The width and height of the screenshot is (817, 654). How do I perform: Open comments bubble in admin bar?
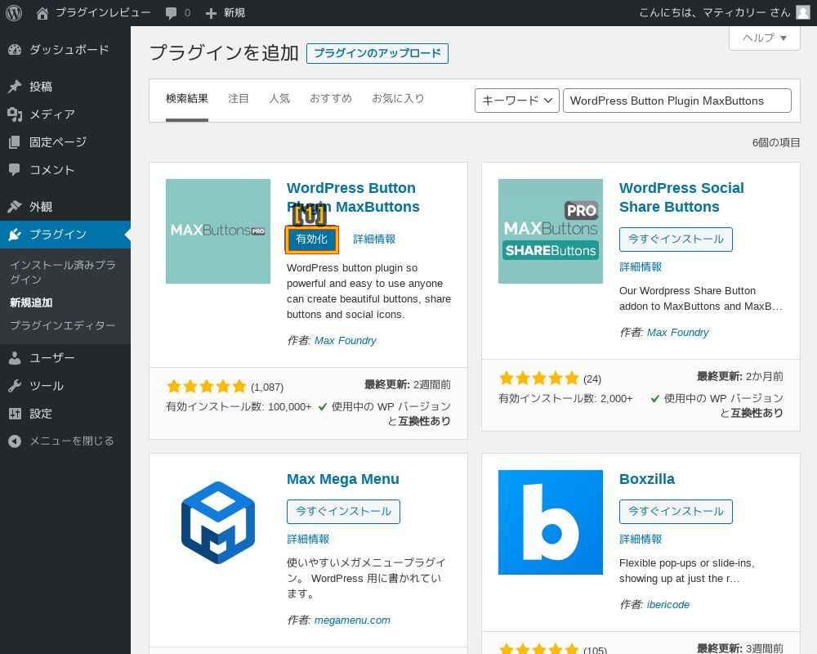click(171, 13)
